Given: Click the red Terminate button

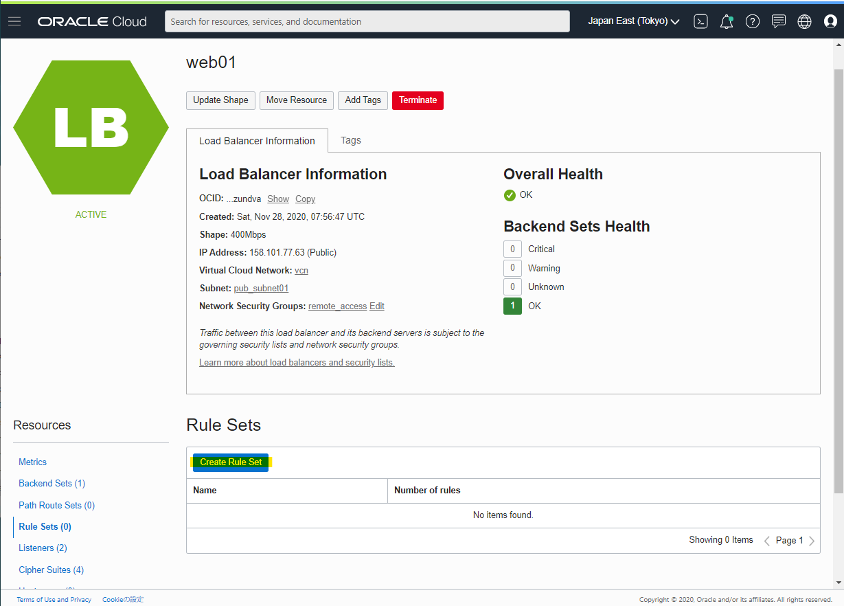Looking at the screenshot, I should click(x=418, y=100).
